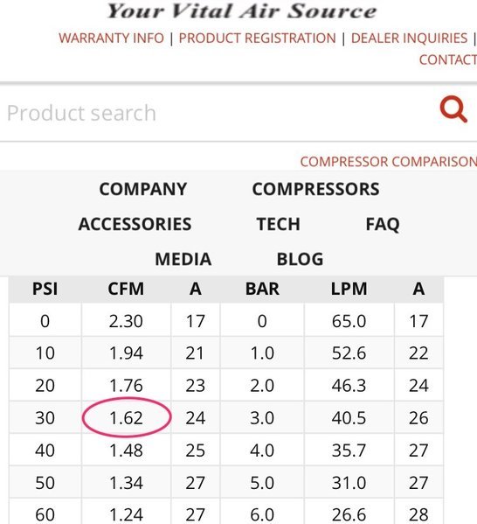Image resolution: width=477 pixels, height=524 pixels.
Task: Open the COMPANY menu
Action: 143,189
